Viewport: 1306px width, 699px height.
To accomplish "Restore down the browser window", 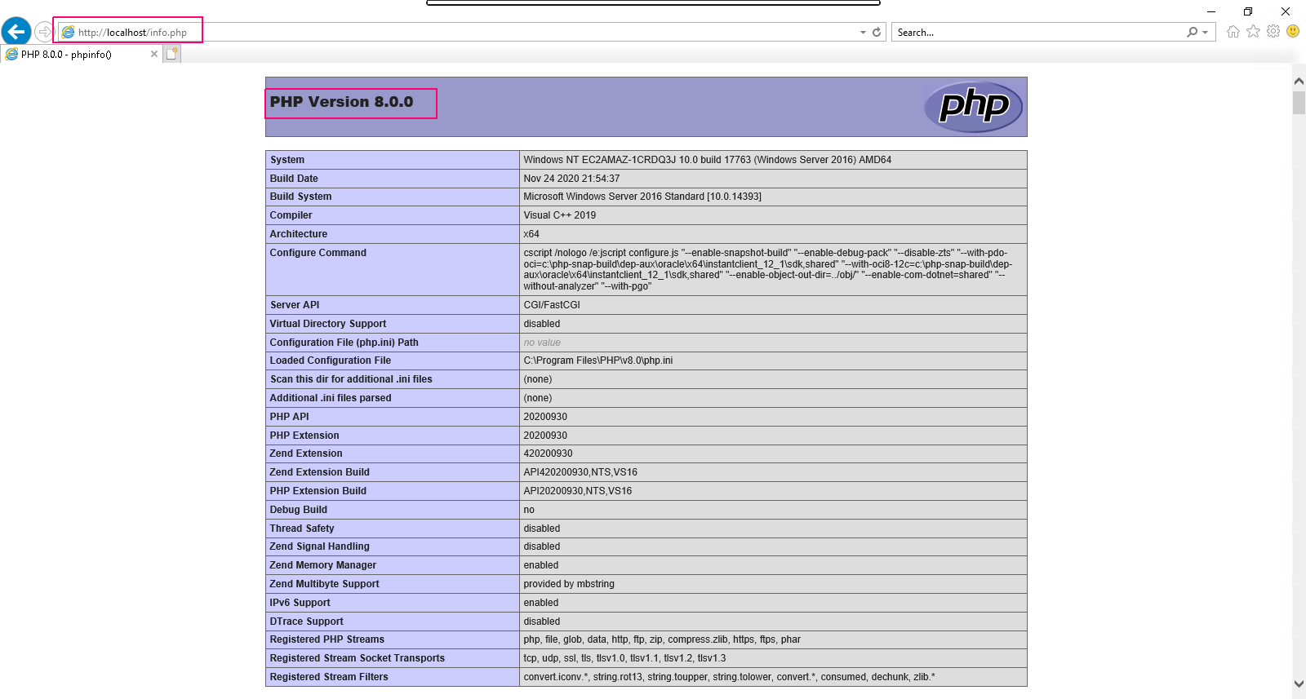I will (x=1248, y=11).
